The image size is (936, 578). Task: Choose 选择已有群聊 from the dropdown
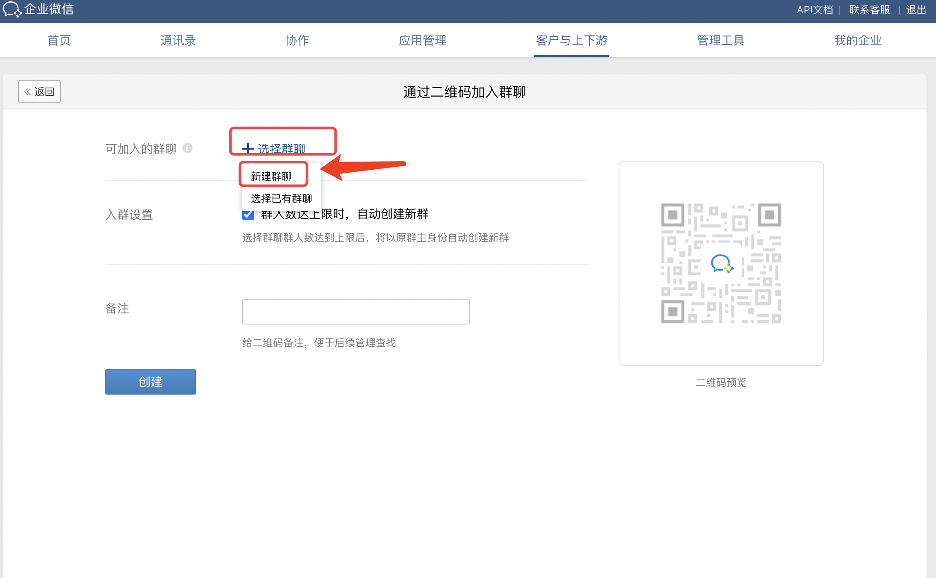pyautogui.click(x=281, y=198)
